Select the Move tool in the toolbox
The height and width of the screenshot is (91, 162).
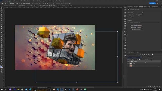click(2, 8)
